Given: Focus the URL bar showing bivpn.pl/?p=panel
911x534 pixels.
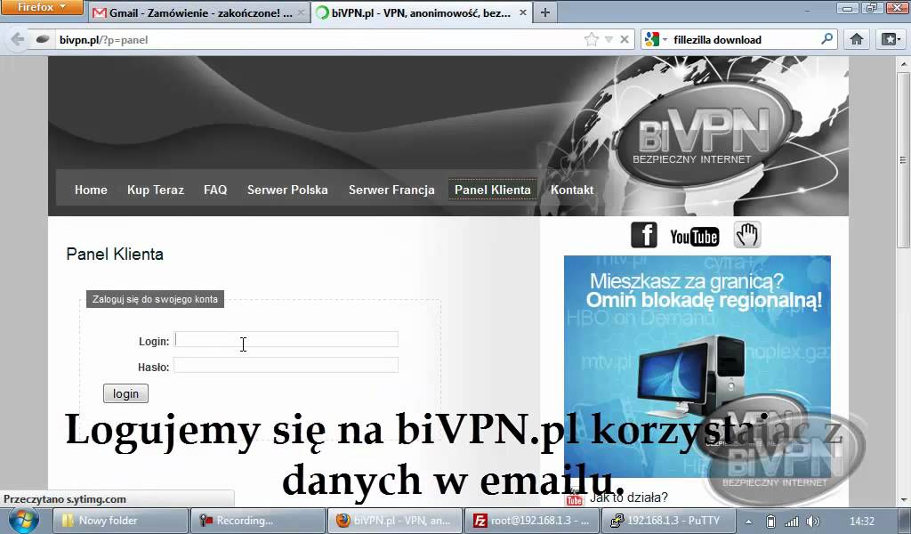Looking at the screenshot, I should (319, 39).
